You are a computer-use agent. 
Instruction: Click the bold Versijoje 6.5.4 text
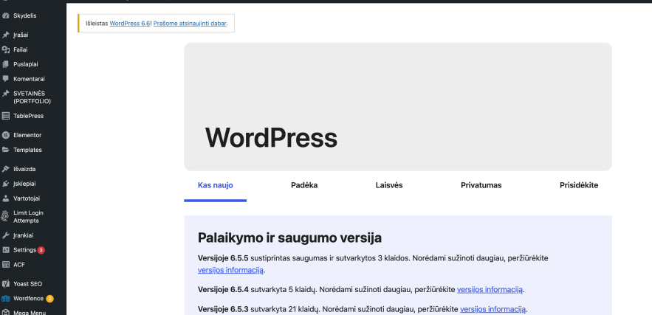(x=223, y=290)
